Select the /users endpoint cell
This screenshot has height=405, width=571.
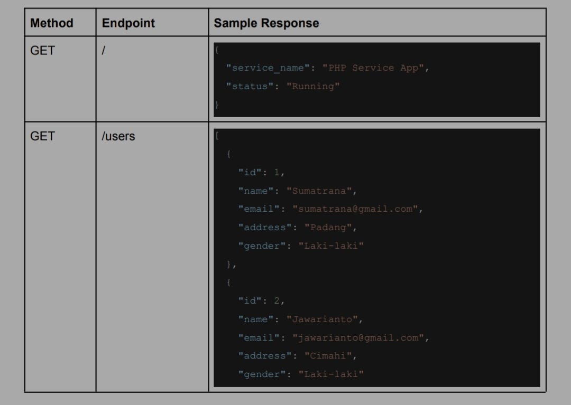click(118, 136)
